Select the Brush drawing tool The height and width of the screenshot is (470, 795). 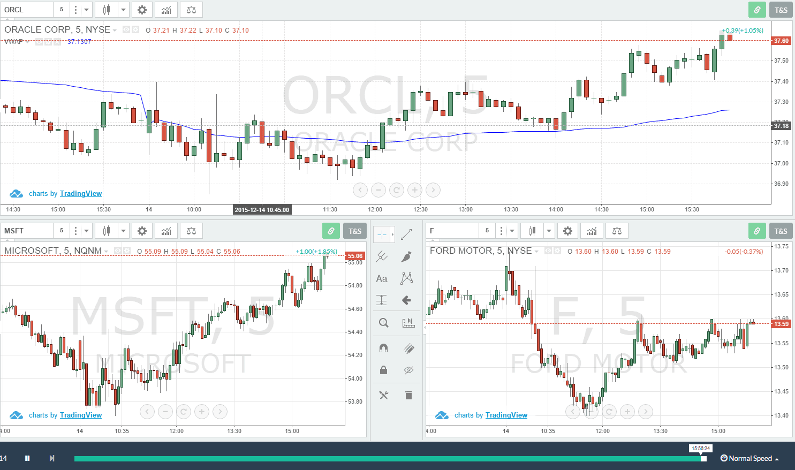click(406, 256)
